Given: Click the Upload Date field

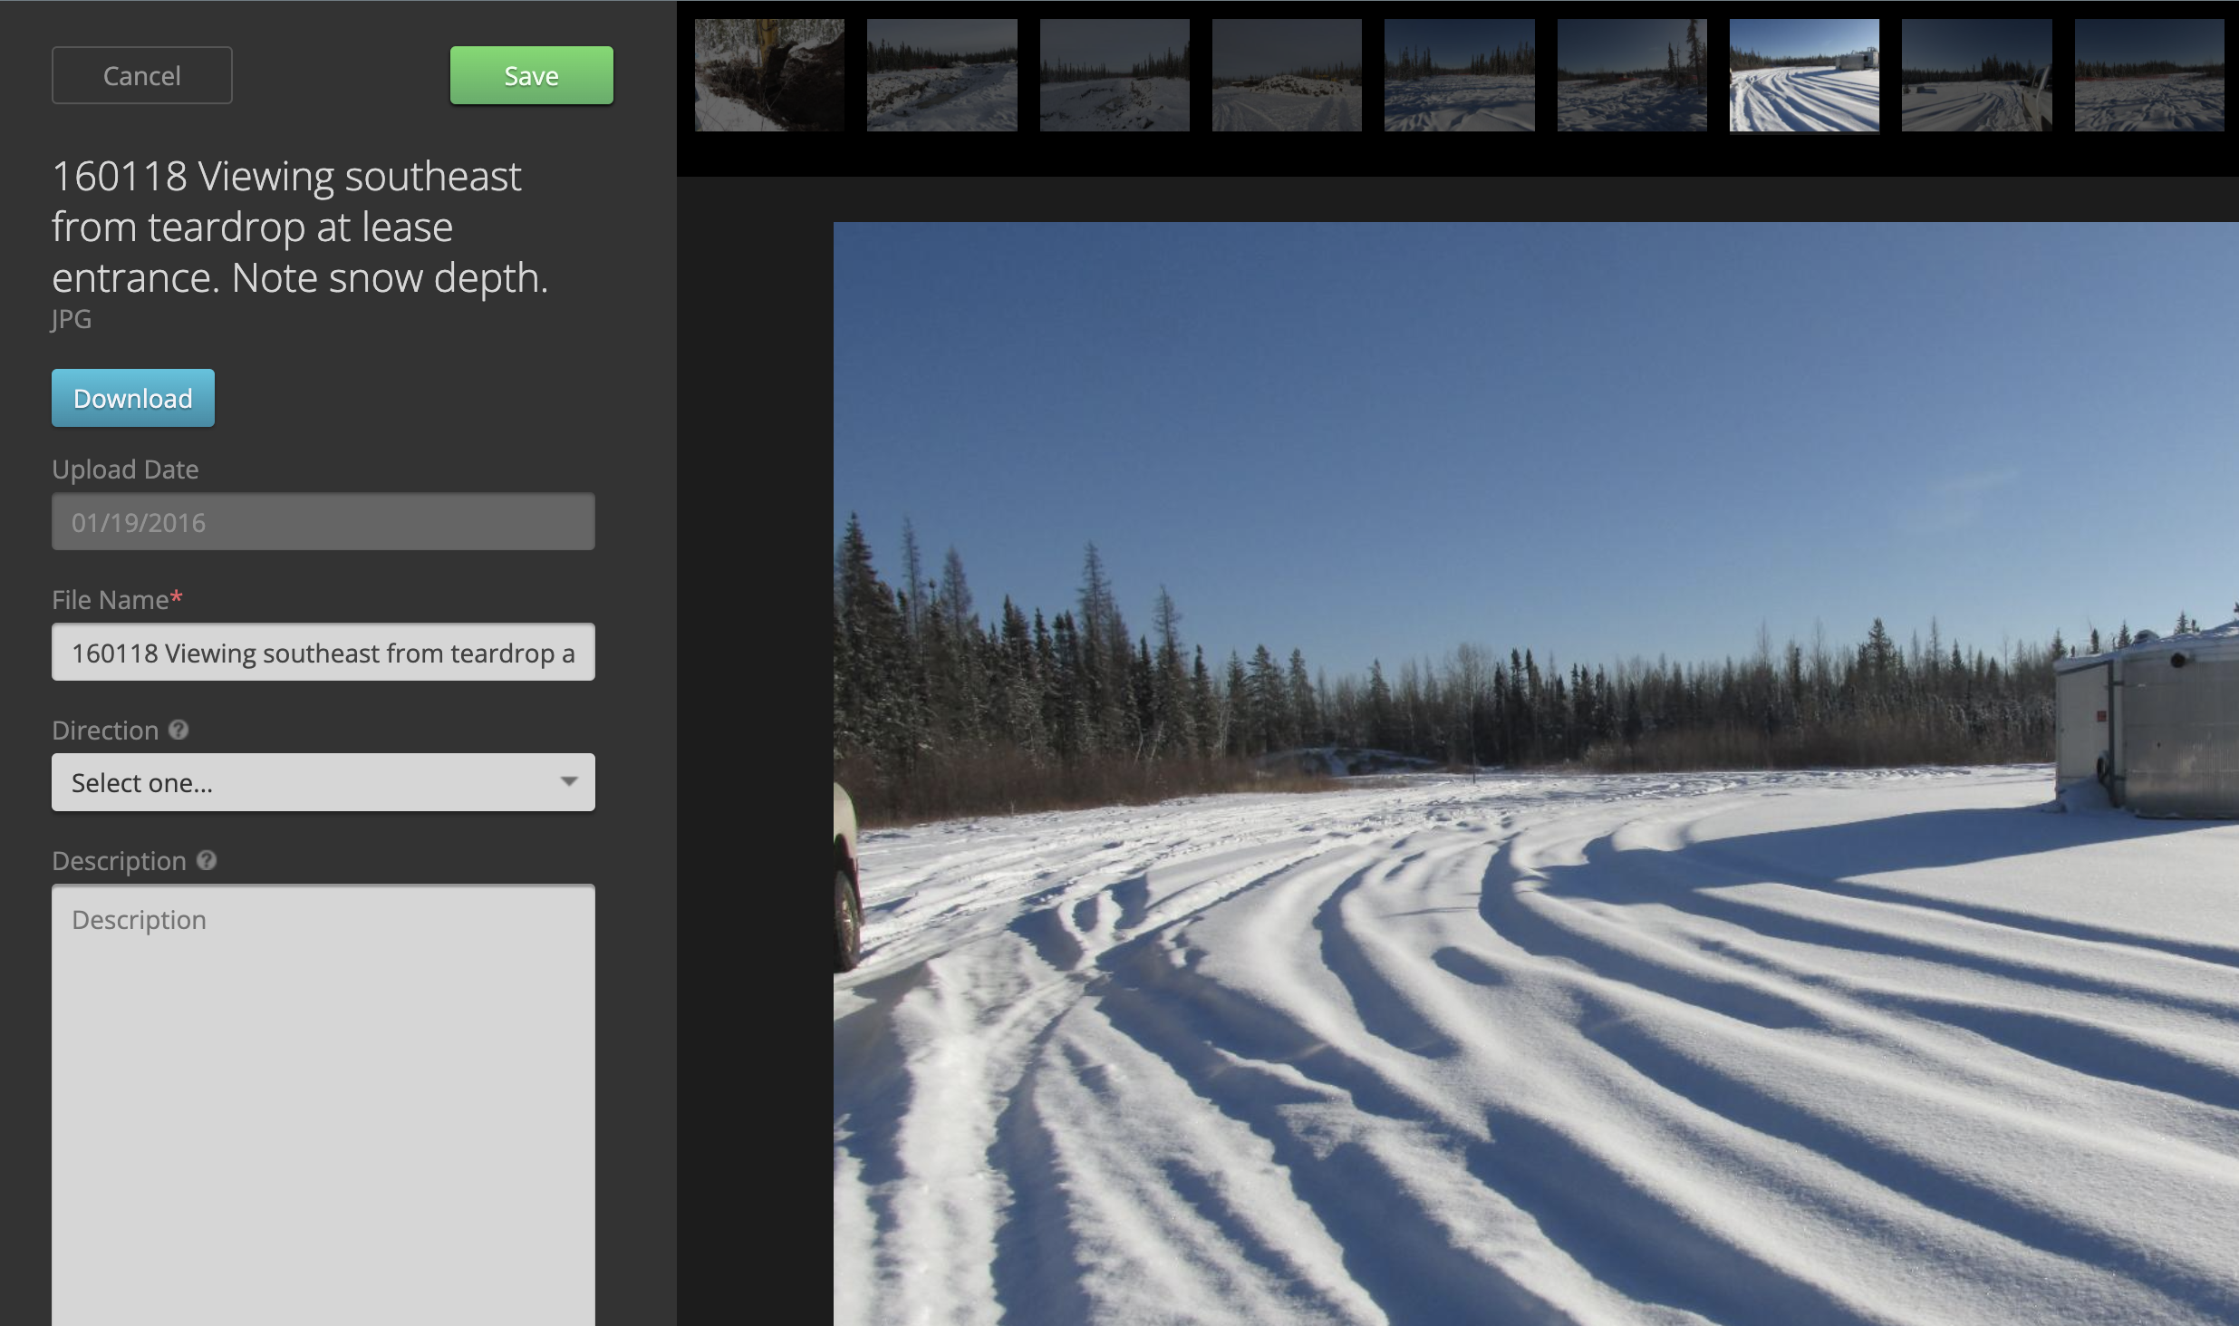Looking at the screenshot, I should tap(323, 521).
